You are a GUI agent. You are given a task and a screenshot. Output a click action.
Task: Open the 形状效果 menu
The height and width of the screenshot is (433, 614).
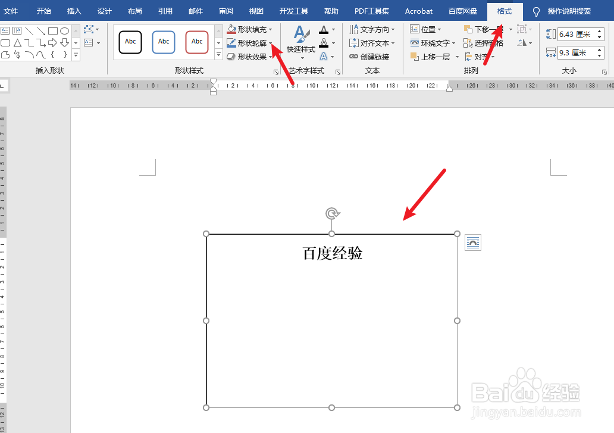coord(249,57)
